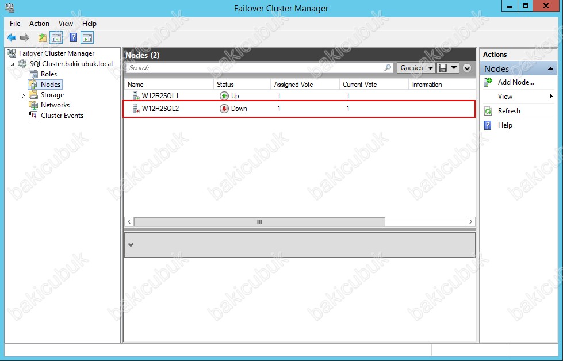Image resolution: width=563 pixels, height=361 pixels.
Task: Open the View menu
Action: (66, 24)
